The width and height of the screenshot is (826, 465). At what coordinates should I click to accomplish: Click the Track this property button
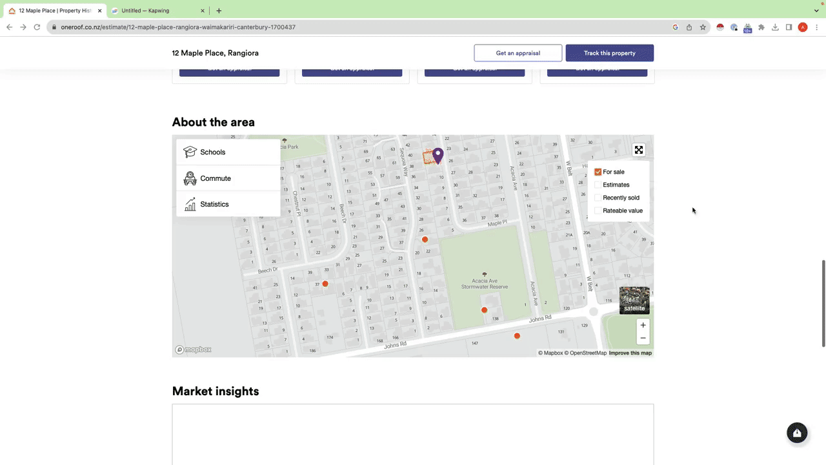(x=610, y=53)
